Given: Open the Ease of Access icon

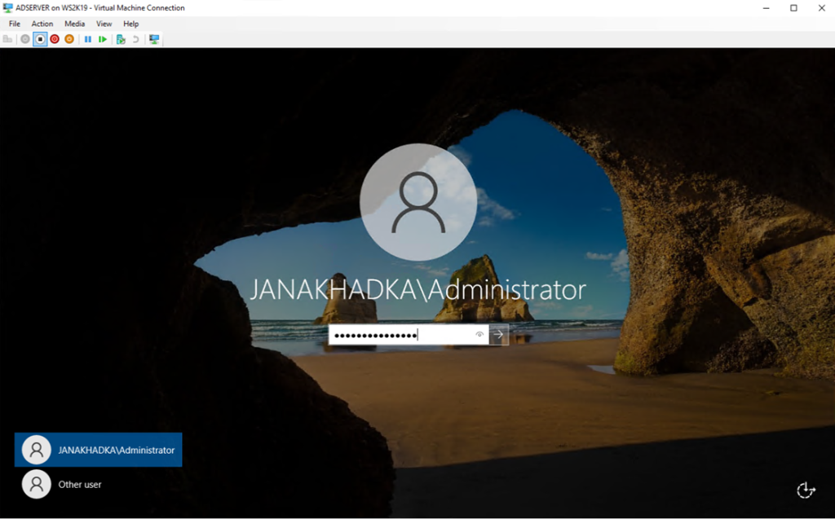Looking at the screenshot, I should point(806,490).
